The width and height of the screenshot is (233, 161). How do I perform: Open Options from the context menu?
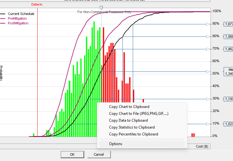116,144
